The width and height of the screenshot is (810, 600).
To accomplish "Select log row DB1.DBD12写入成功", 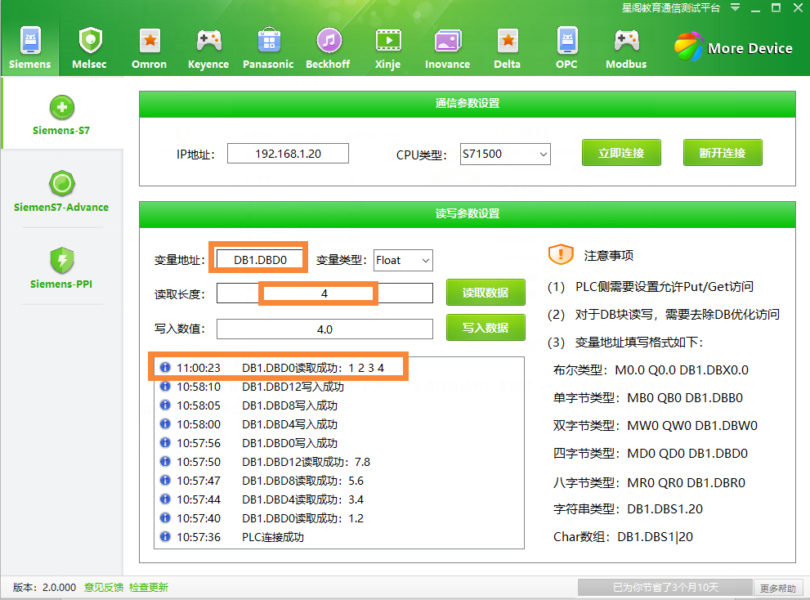I will [x=339, y=387].
